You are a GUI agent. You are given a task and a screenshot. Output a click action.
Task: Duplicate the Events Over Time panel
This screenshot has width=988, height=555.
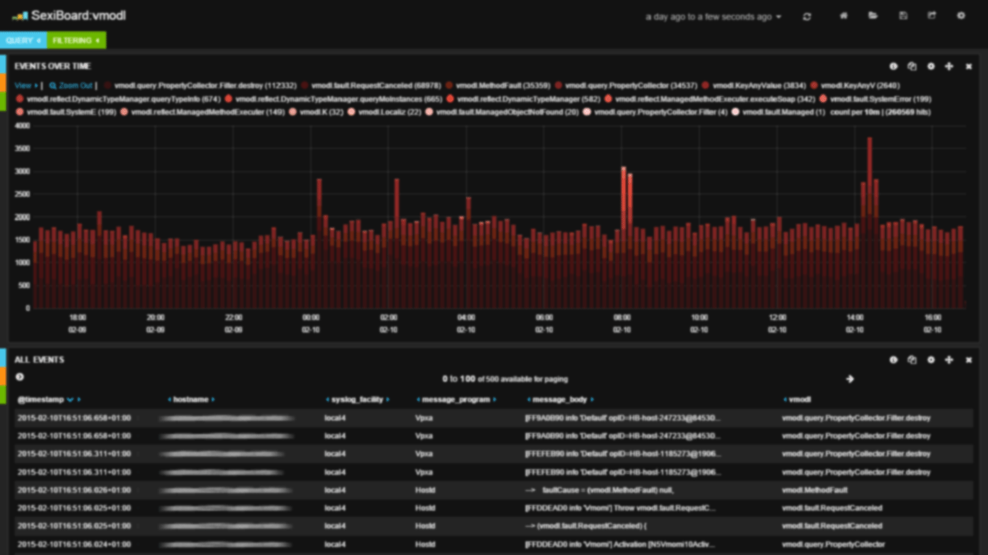912,66
